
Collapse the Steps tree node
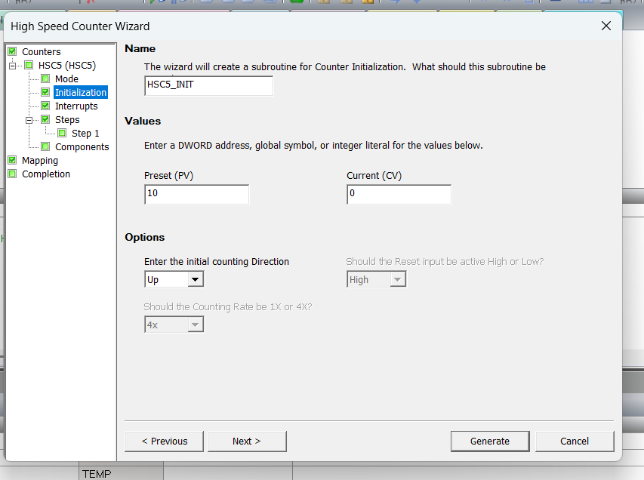click(29, 120)
